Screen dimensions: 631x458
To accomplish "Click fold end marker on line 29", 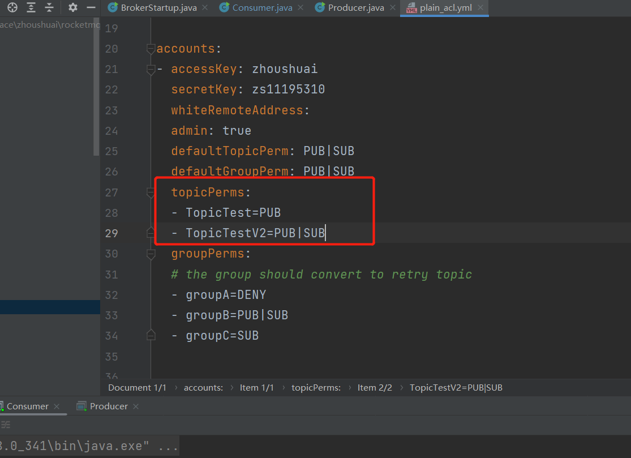I will click(151, 233).
